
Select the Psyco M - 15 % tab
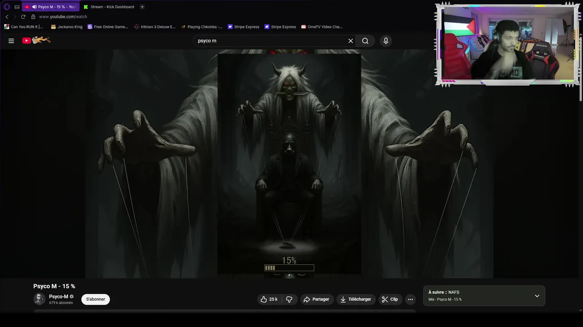tap(51, 7)
